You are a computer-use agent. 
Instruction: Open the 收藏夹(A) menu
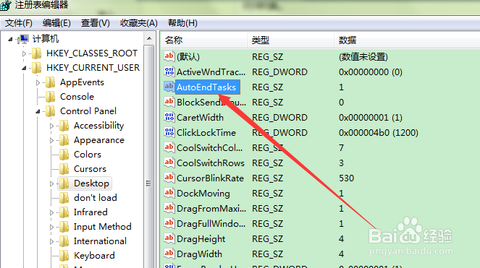coord(139,23)
